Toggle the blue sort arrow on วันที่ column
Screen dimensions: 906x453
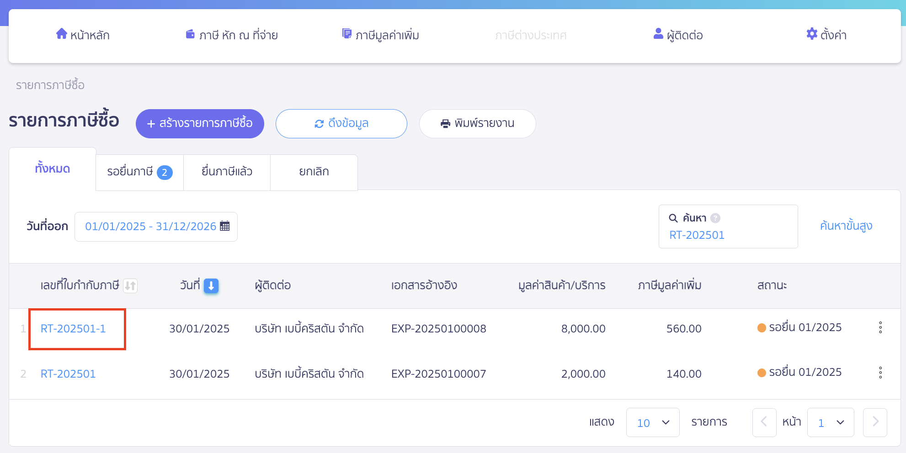(211, 286)
